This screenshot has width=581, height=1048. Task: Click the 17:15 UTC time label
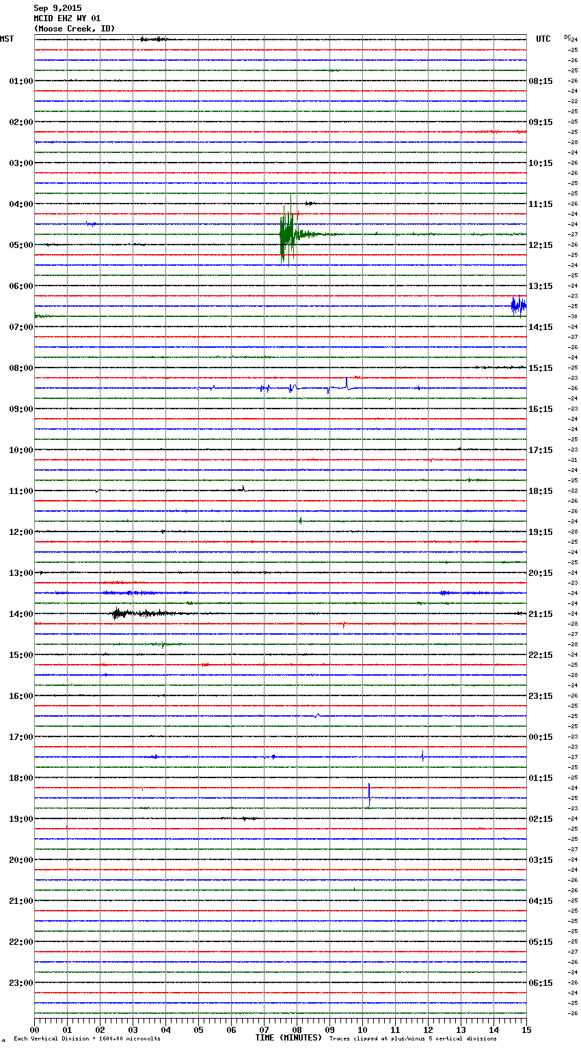click(x=541, y=450)
